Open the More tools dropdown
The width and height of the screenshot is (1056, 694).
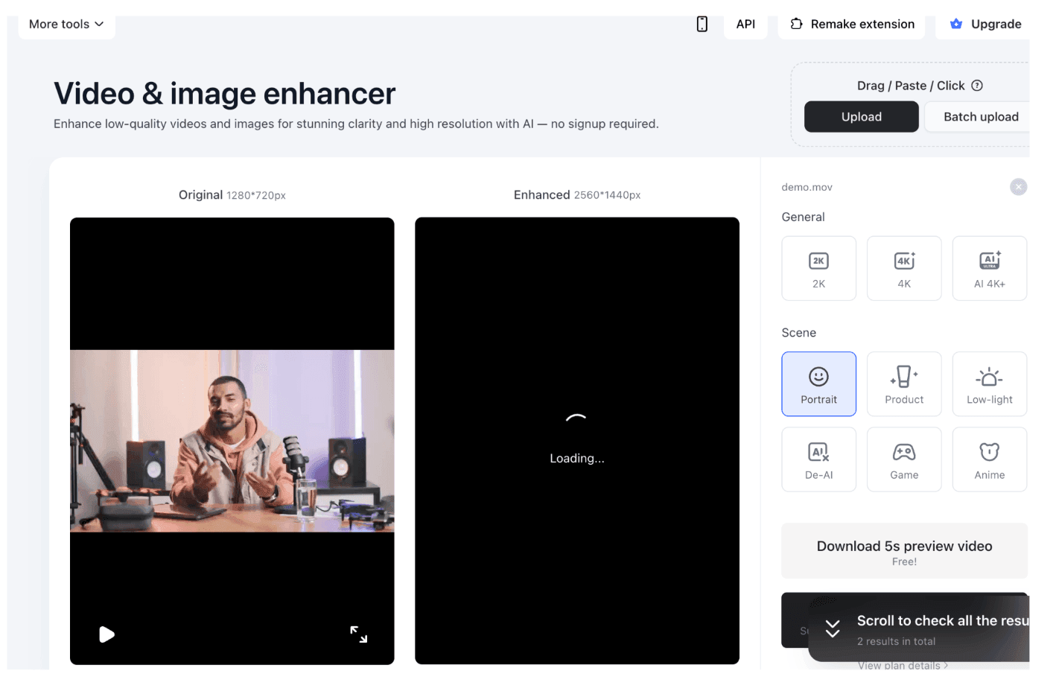click(66, 23)
